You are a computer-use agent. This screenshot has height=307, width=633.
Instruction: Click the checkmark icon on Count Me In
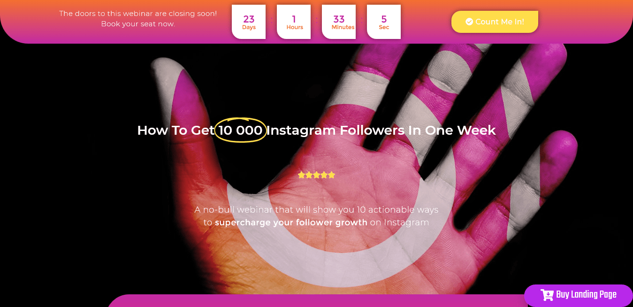(469, 22)
